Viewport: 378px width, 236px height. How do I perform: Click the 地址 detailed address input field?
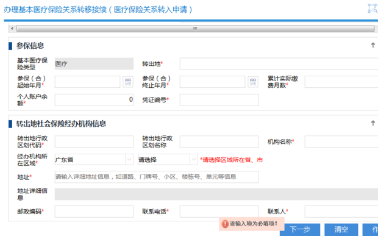pyautogui.click(x=157, y=177)
